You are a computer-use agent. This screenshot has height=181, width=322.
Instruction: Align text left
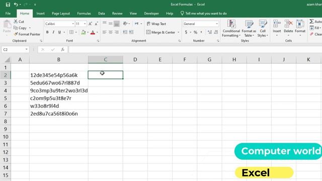point(105,32)
